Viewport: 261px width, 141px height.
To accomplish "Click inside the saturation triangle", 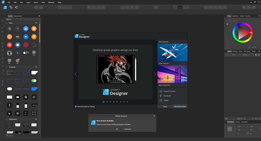I will click(x=243, y=33).
